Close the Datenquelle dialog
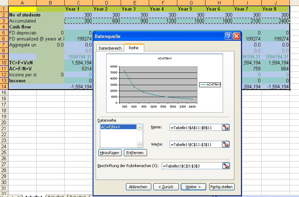 [x=236, y=36]
